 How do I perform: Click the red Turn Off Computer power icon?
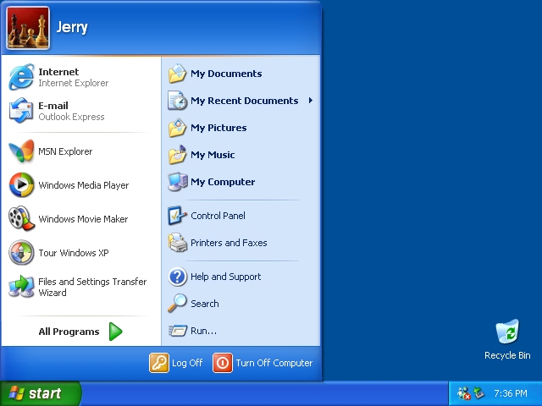coord(223,363)
